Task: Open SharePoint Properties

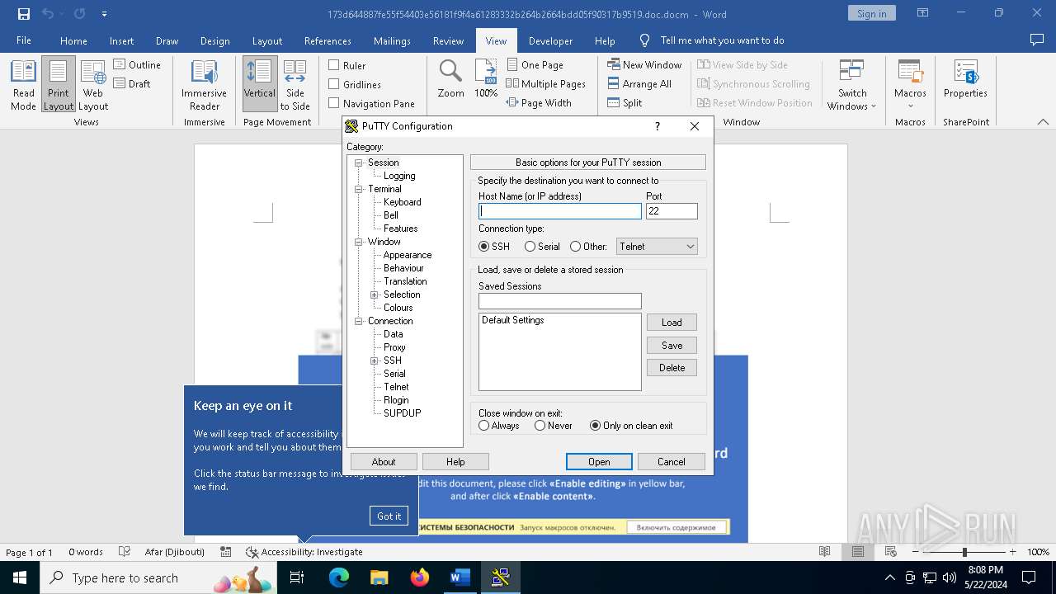Action: [965, 80]
